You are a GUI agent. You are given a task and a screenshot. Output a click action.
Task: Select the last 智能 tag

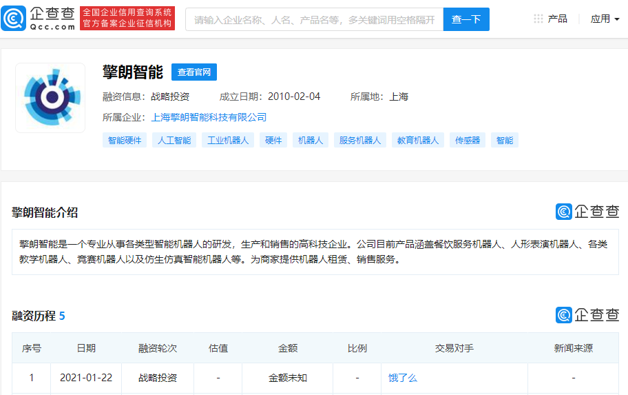pyautogui.click(x=505, y=141)
